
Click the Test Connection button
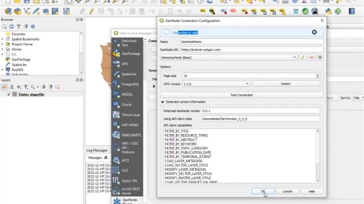241,95
